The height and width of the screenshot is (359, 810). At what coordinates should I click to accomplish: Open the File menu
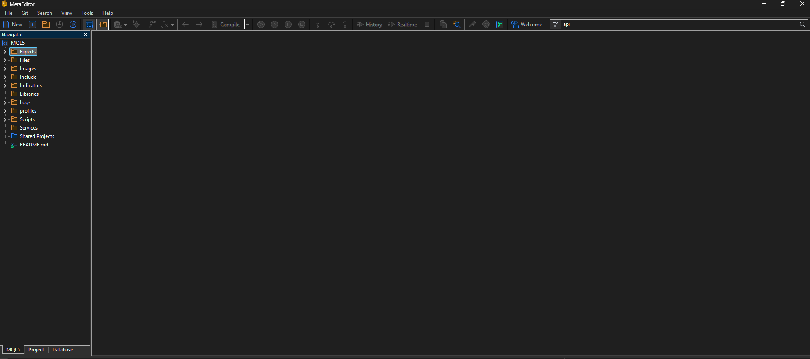(x=8, y=13)
